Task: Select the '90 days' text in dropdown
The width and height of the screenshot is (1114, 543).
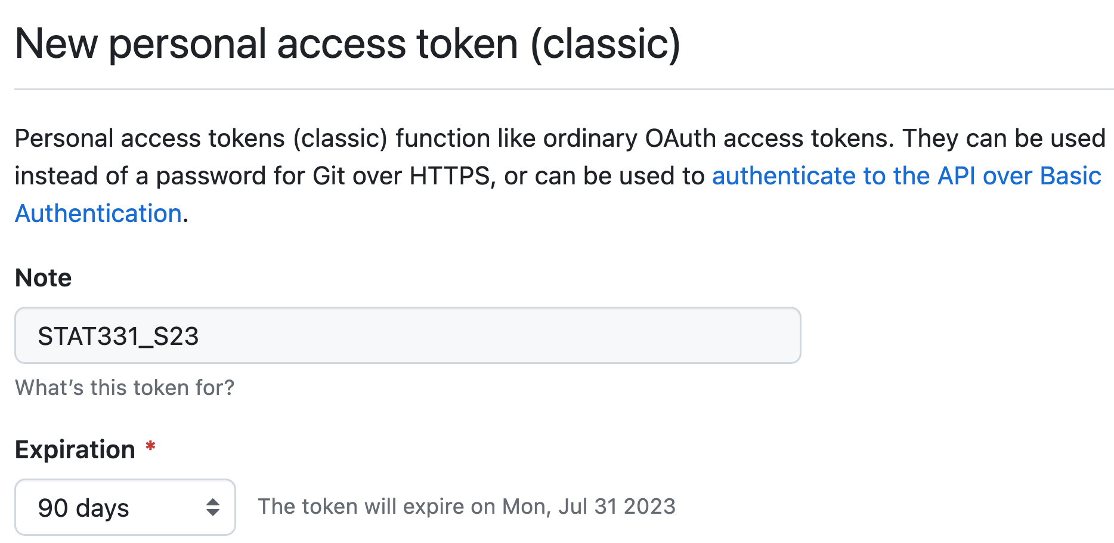Action: (x=83, y=508)
